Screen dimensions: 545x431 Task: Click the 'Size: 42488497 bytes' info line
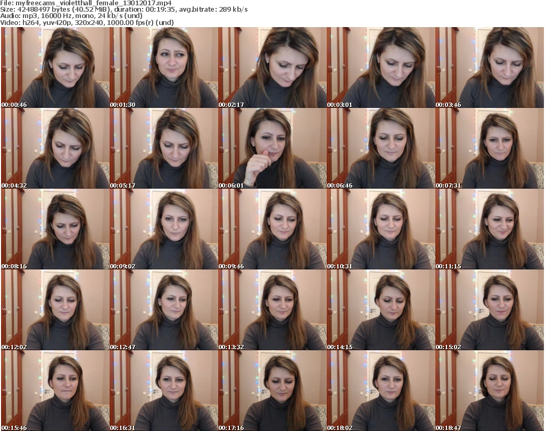tap(123, 10)
